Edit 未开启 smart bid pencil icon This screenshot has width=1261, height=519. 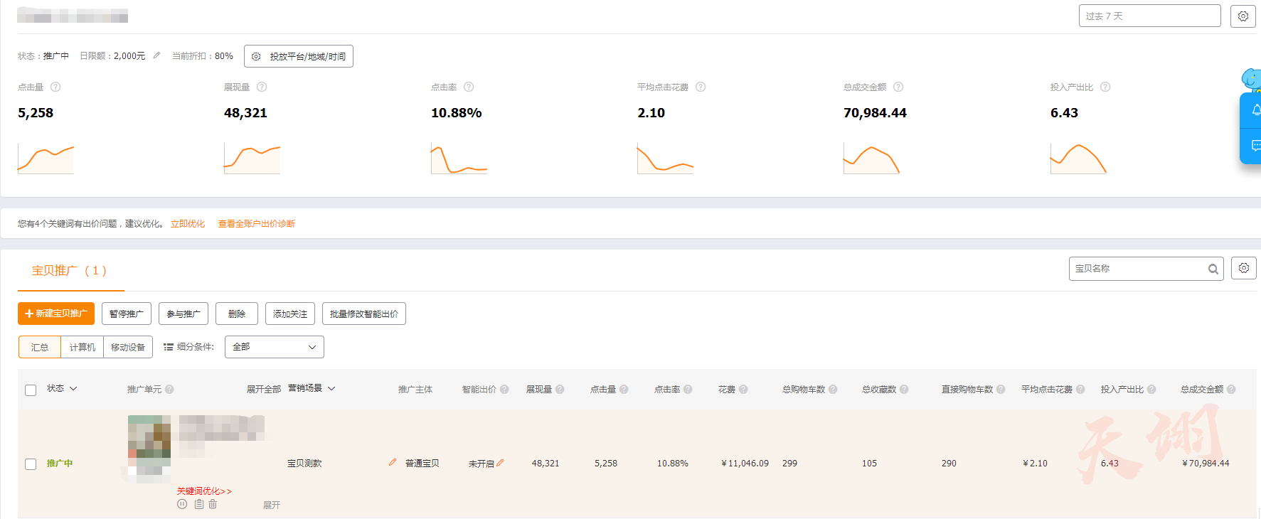point(500,462)
